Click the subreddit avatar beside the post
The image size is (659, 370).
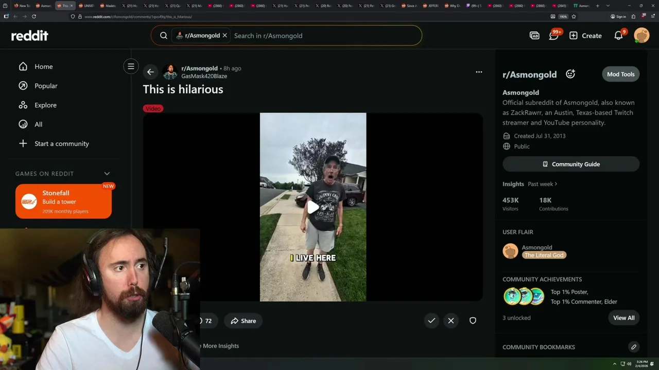(x=170, y=72)
